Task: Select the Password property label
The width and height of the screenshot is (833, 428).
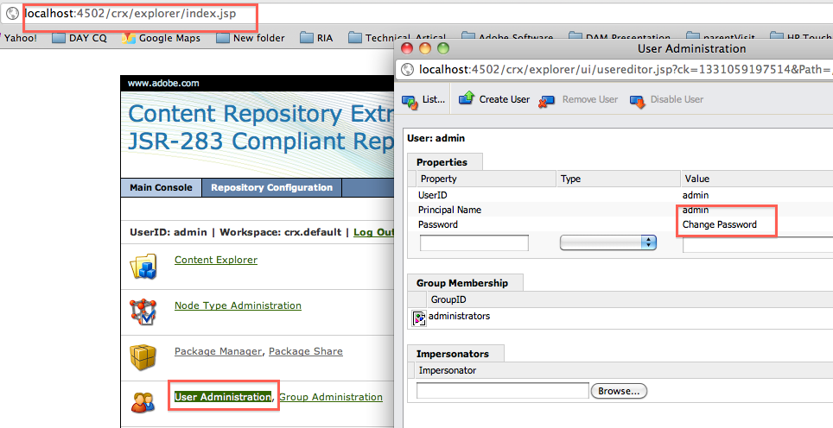Action: click(438, 224)
